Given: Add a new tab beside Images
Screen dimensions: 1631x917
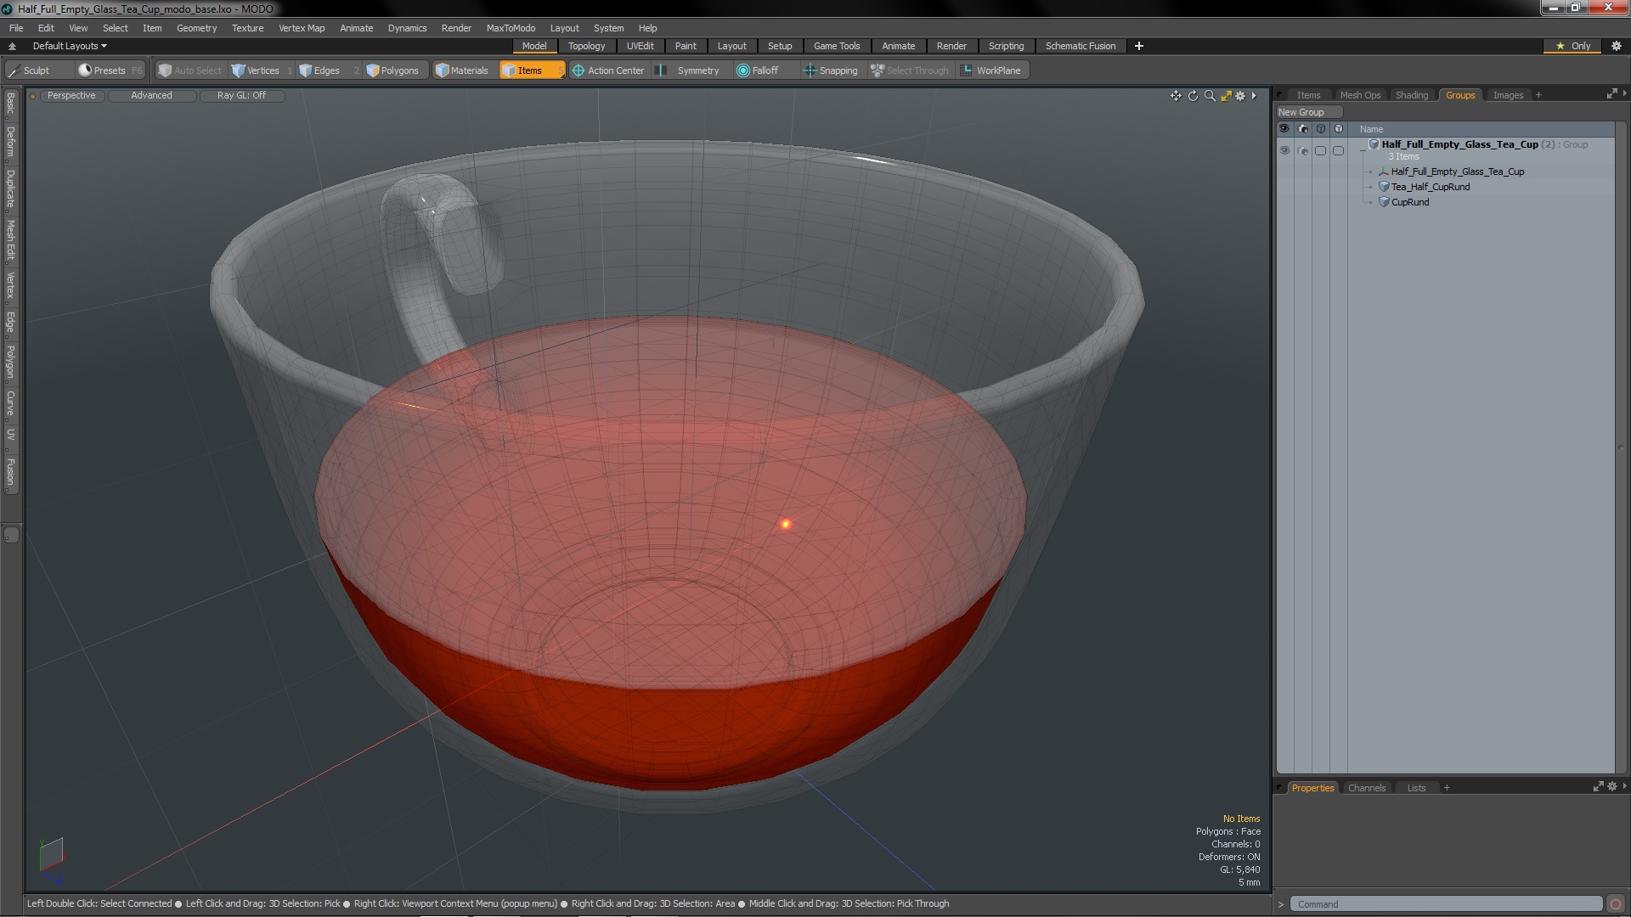Looking at the screenshot, I should point(1538,95).
